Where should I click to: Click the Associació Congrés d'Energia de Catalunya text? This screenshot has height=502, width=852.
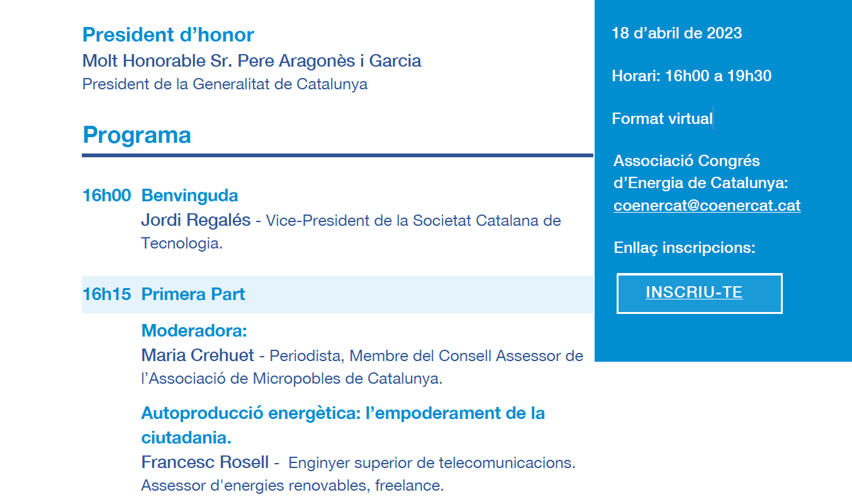pyautogui.click(x=700, y=172)
